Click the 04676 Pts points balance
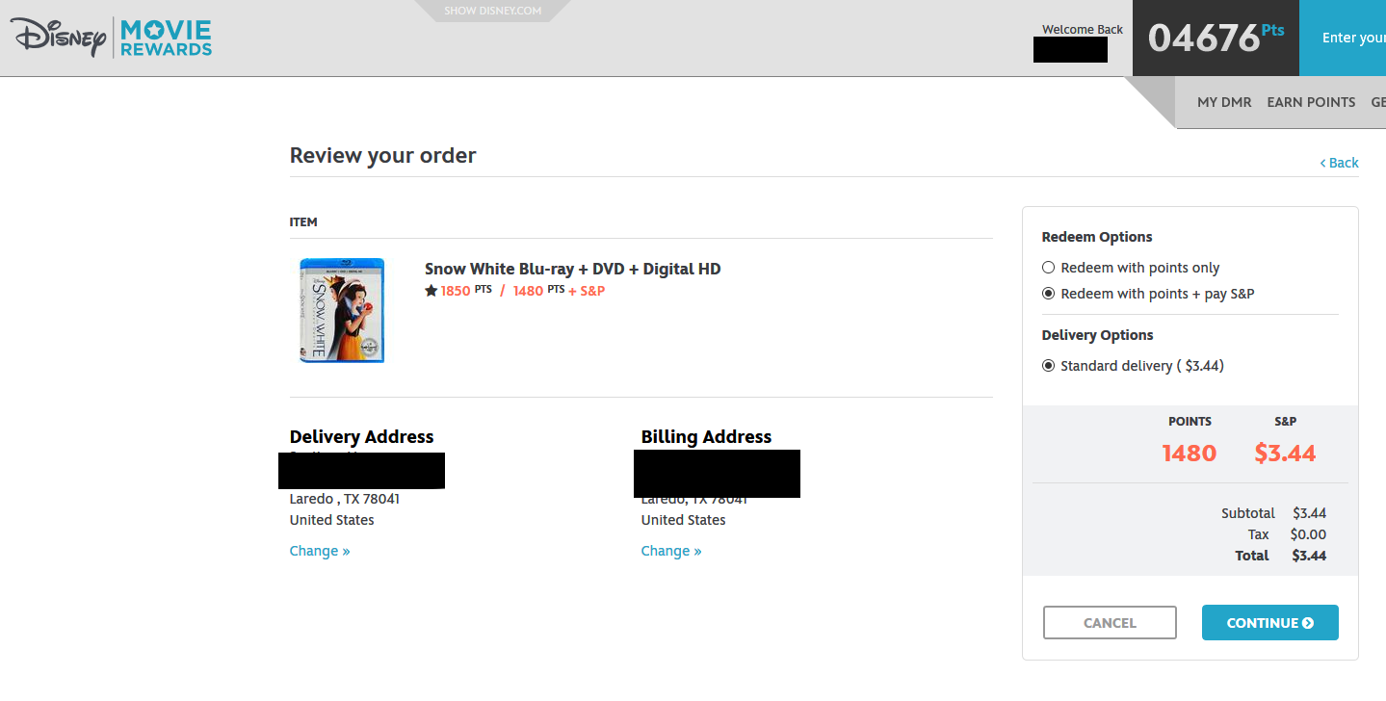This screenshot has width=1386, height=701. (x=1216, y=39)
